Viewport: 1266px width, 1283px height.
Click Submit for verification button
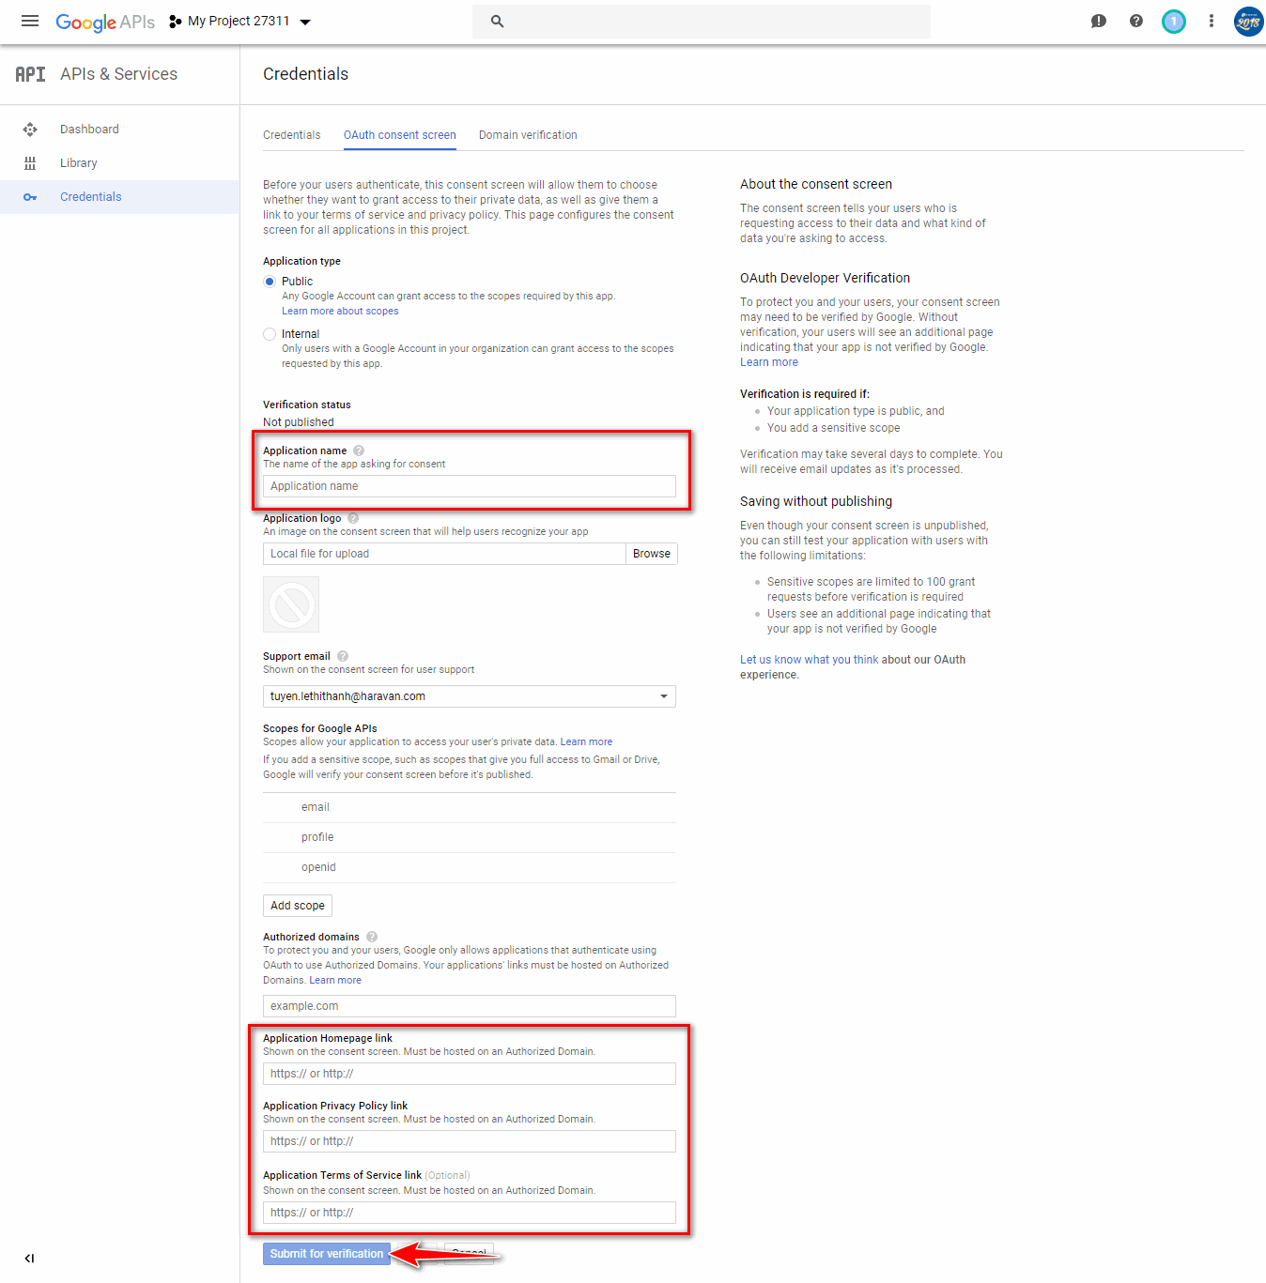click(327, 1254)
